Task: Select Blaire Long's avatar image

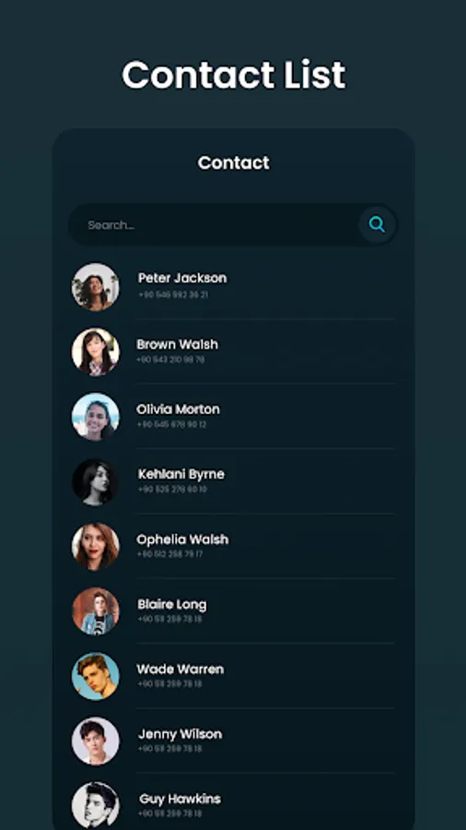Action: click(96, 611)
